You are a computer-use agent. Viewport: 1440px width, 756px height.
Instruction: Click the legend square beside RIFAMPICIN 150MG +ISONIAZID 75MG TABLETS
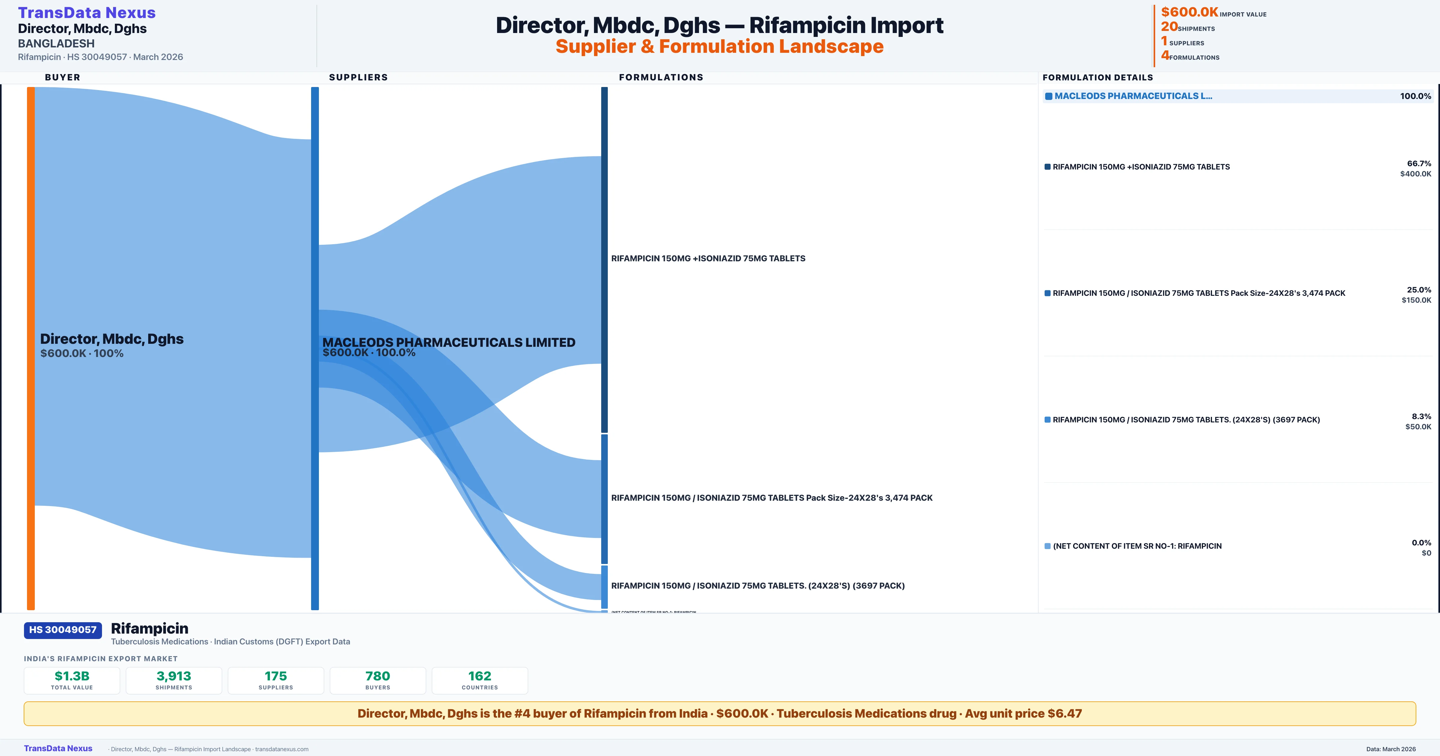[x=1047, y=166]
